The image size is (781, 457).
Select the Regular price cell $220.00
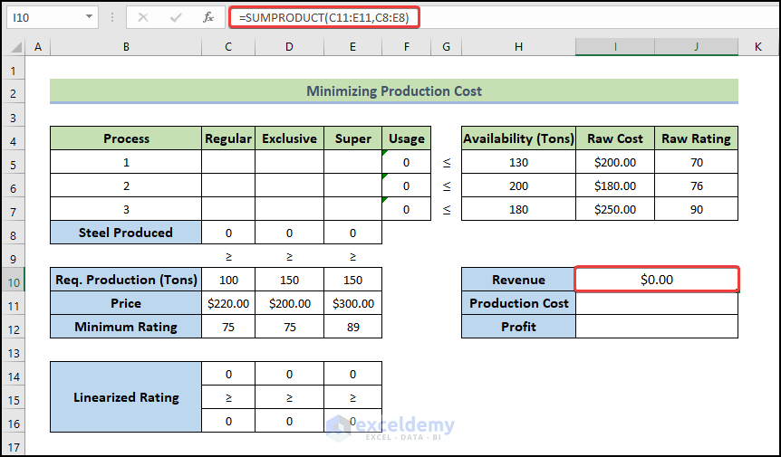point(228,303)
